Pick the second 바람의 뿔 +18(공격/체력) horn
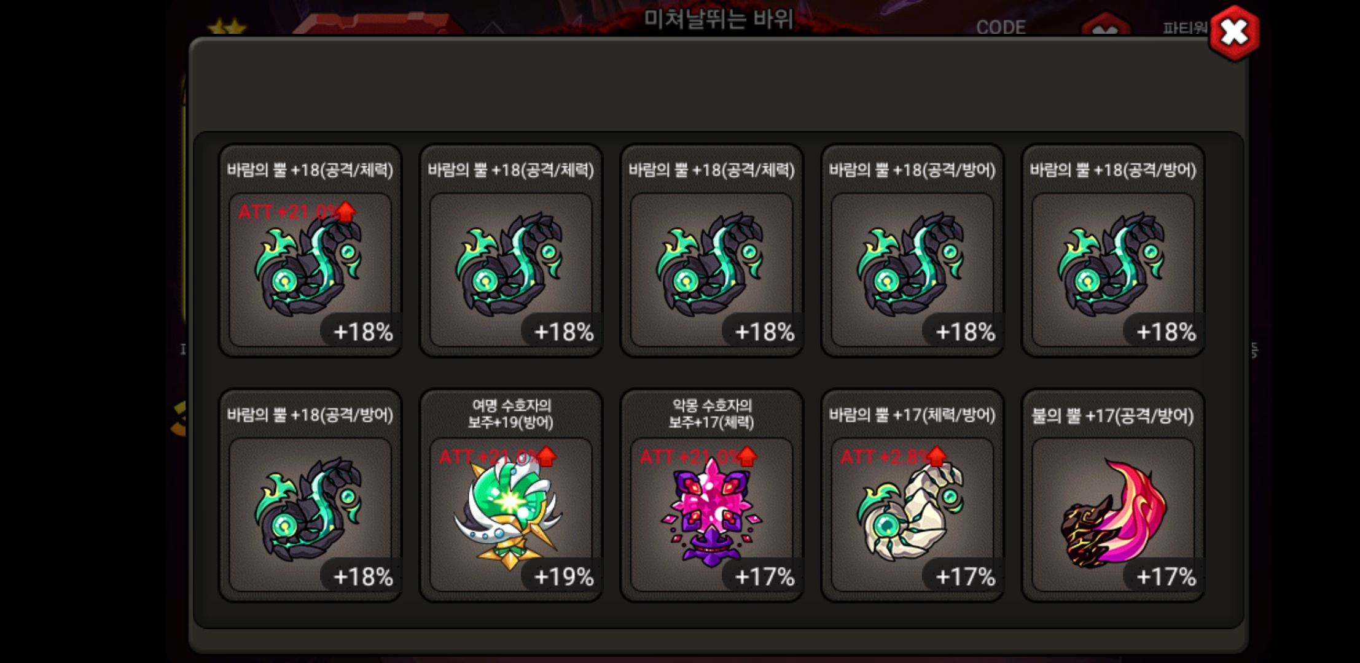 tap(511, 250)
